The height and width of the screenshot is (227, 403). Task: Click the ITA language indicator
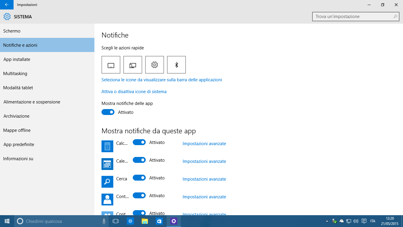[x=373, y=221]
